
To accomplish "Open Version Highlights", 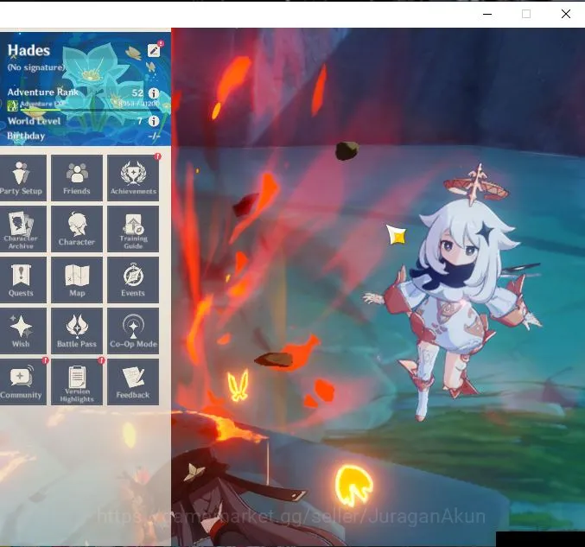I will tap(77, 382).
